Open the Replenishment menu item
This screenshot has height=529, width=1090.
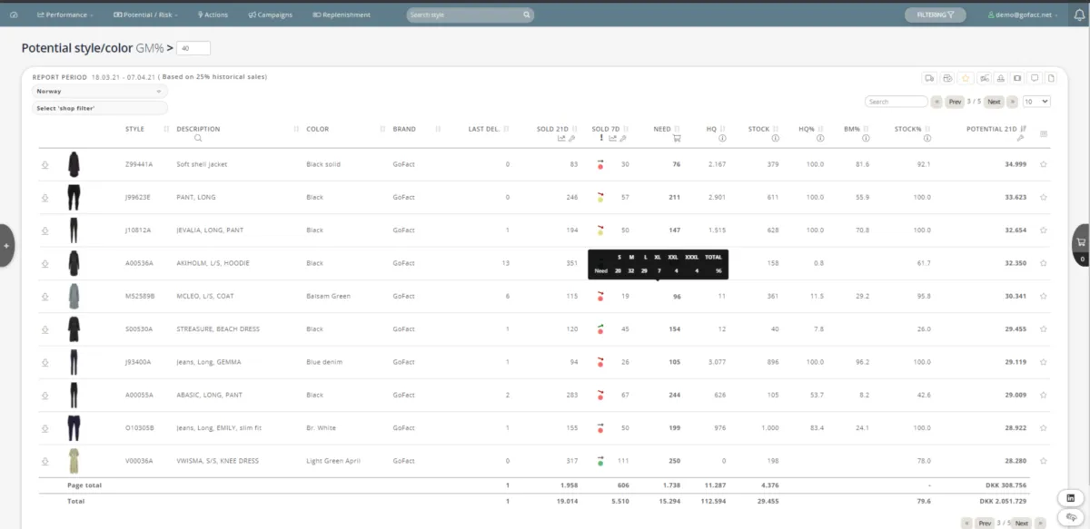(342, 15)
